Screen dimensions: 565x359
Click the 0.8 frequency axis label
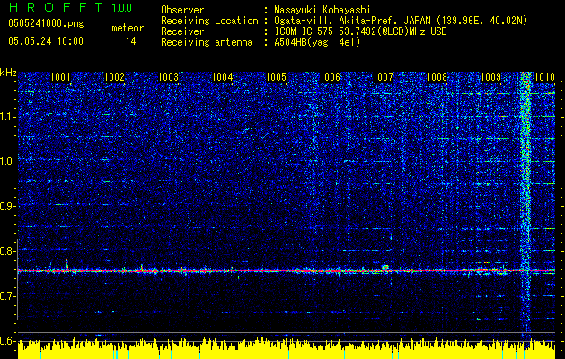pyautogui.click(x=8, y=251)
